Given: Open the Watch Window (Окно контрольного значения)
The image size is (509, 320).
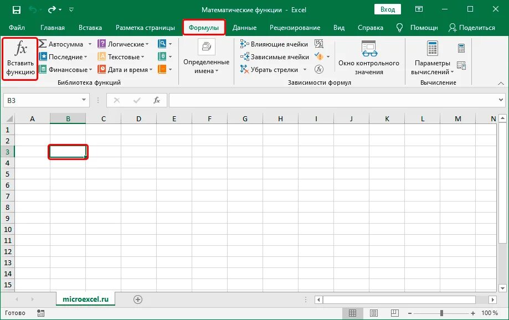Looking at the screenshot, I should [x=369, y=58].
